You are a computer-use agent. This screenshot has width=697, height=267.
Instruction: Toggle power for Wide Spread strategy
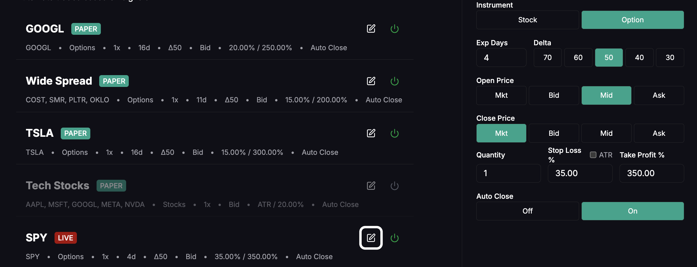pos(394,81)
